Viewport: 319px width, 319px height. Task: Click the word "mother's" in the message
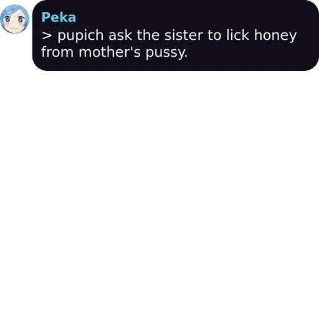110,52
